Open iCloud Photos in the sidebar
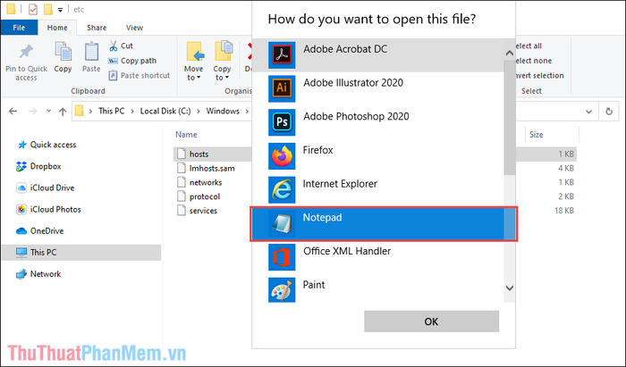Viewport: 626px width, 367px height. tap(48, 209)
